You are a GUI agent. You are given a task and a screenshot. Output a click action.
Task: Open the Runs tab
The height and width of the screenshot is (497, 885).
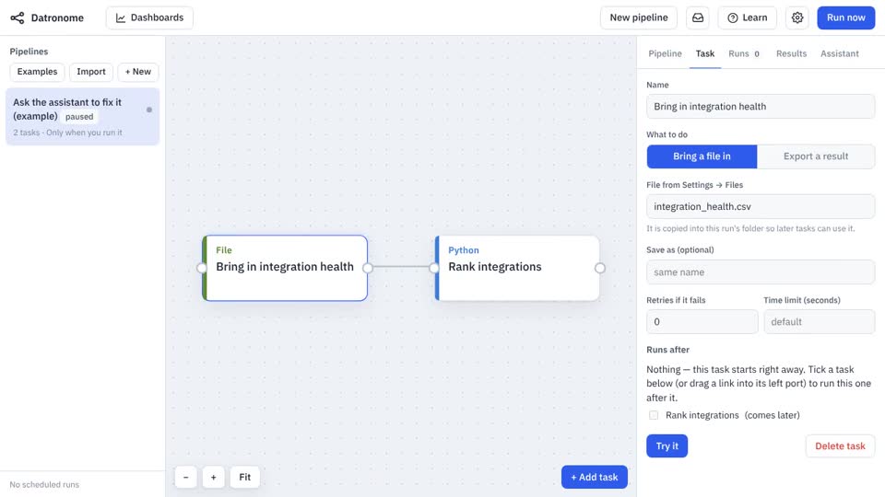744,53
